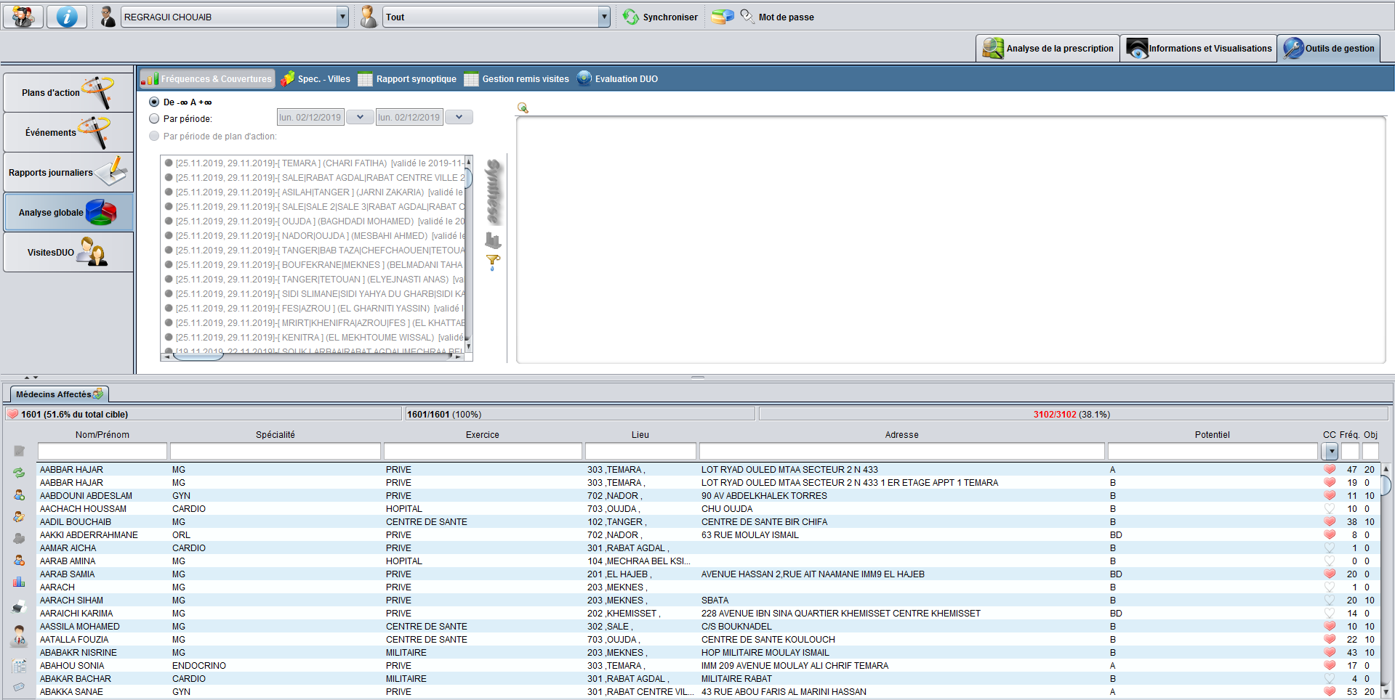The width and height of the screenshot is (1395, 700).
Task: Switch to Fréquences & Couvertures tab
Action: pos(207,79)
